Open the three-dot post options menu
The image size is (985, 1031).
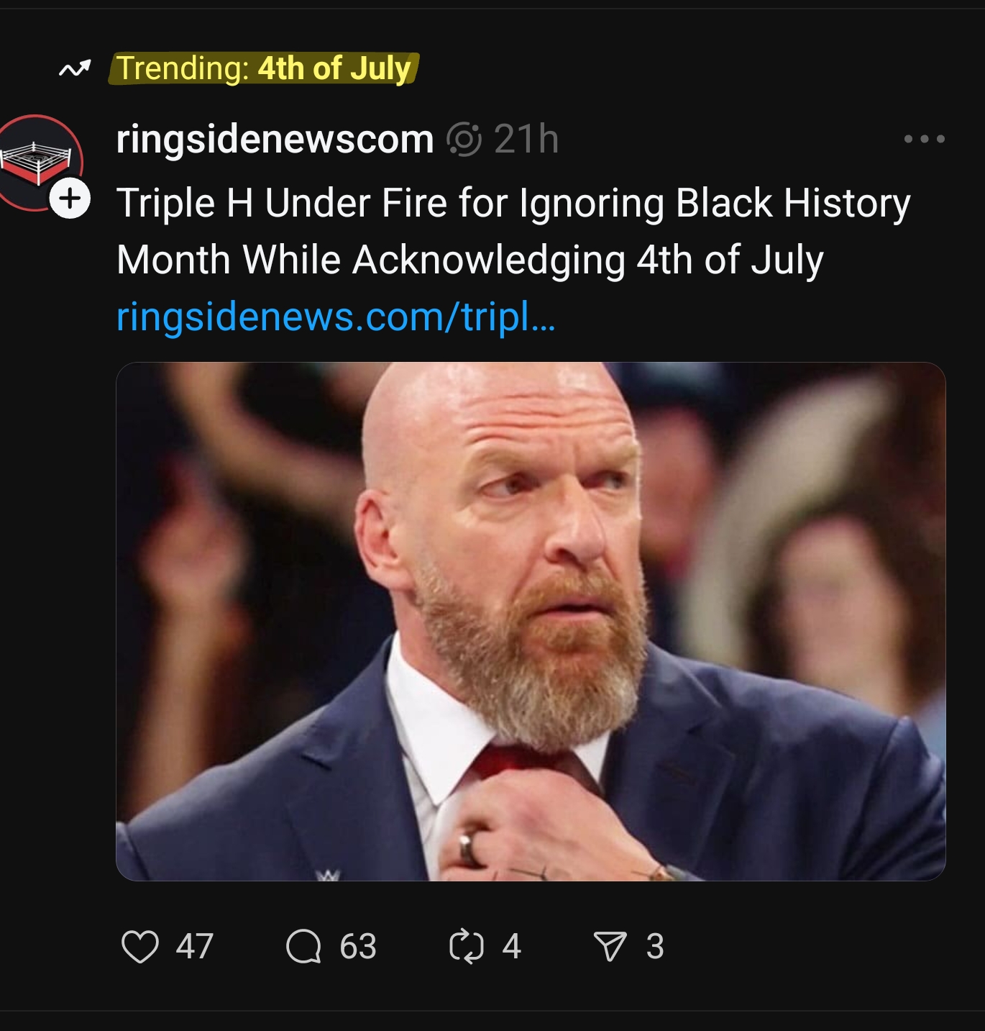click(925, 139)
